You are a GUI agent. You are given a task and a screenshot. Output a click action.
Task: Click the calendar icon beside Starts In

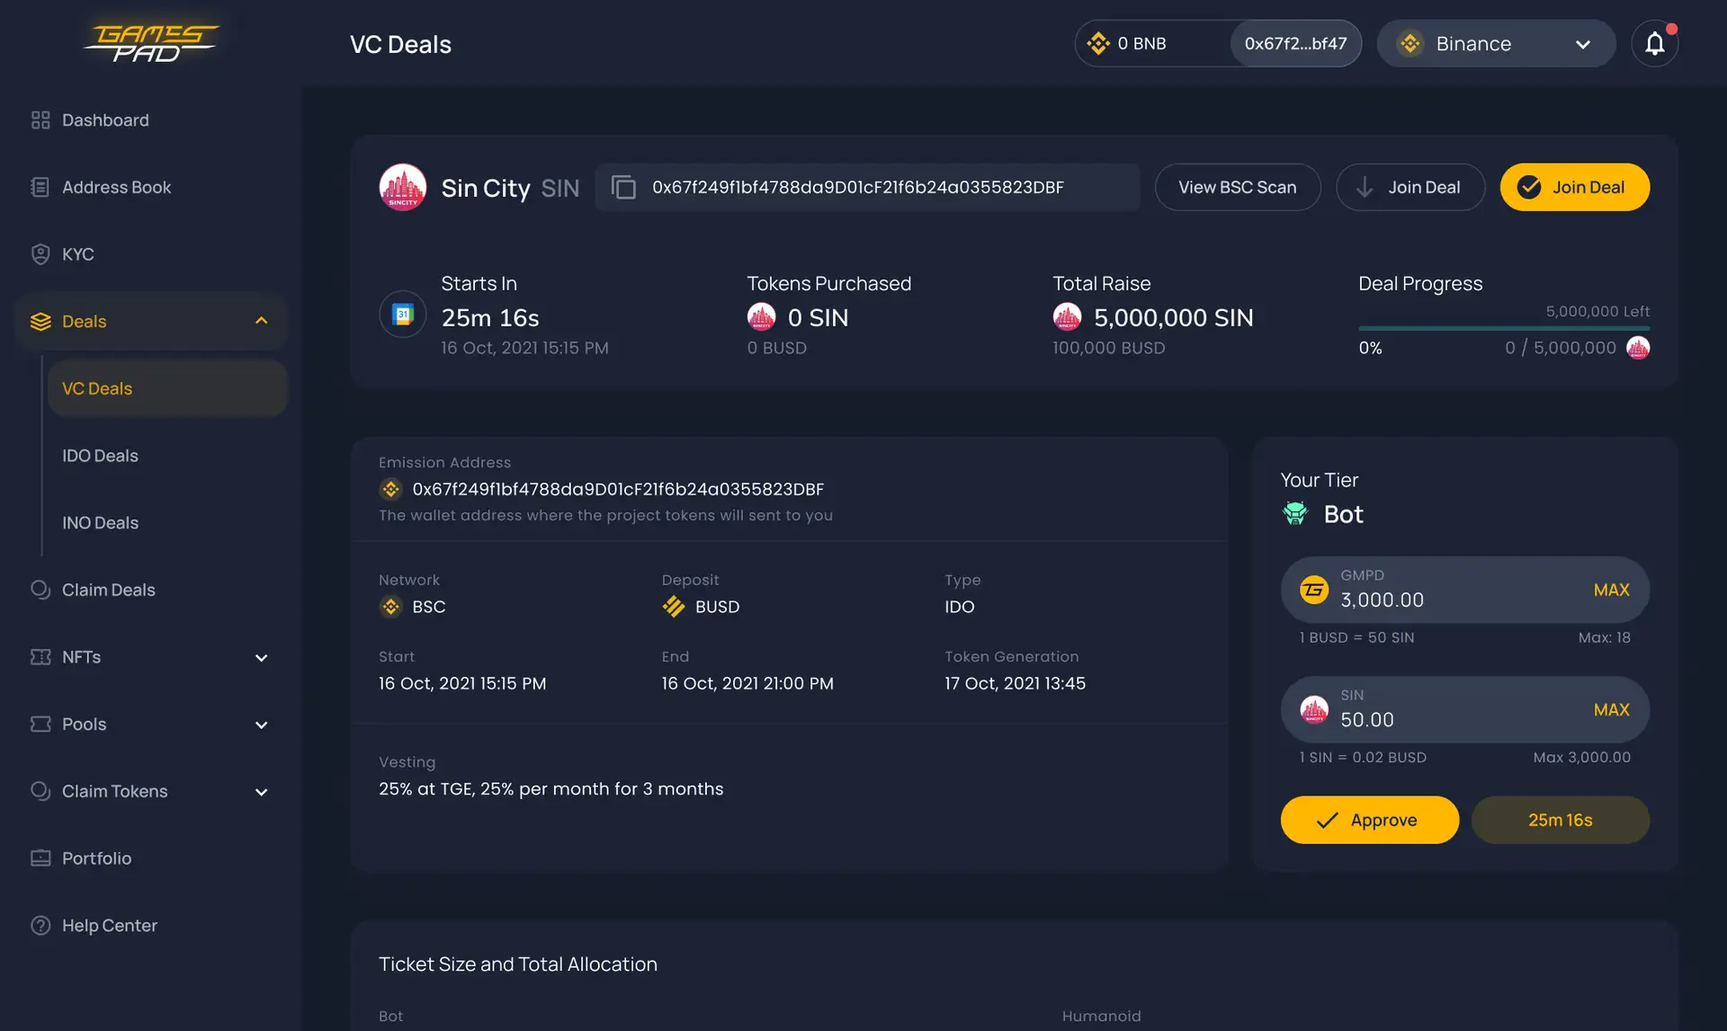[x=402, y=315]
